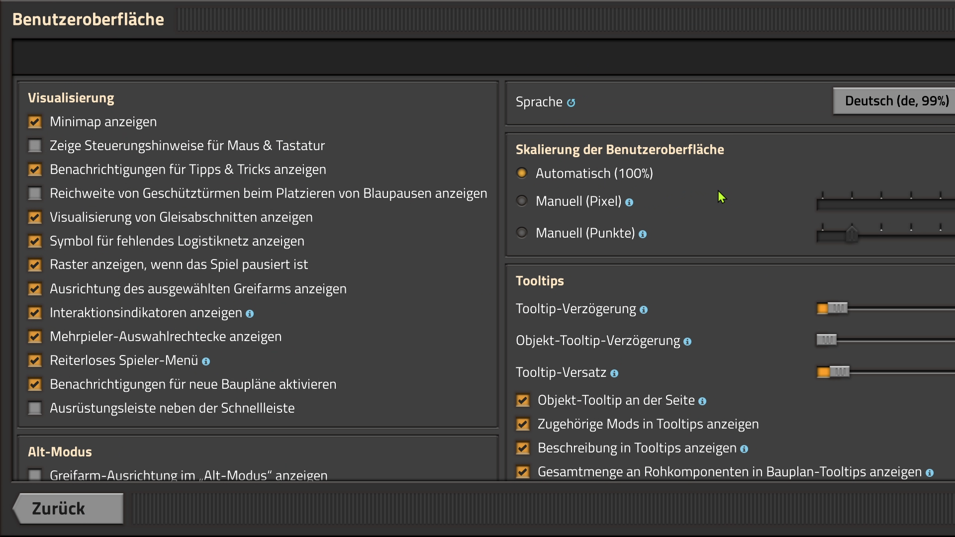Screen dimensions: 955x537
Task: Click the info icon next to Tooltip-Verzögerung
Action: (x=644, y=310)
